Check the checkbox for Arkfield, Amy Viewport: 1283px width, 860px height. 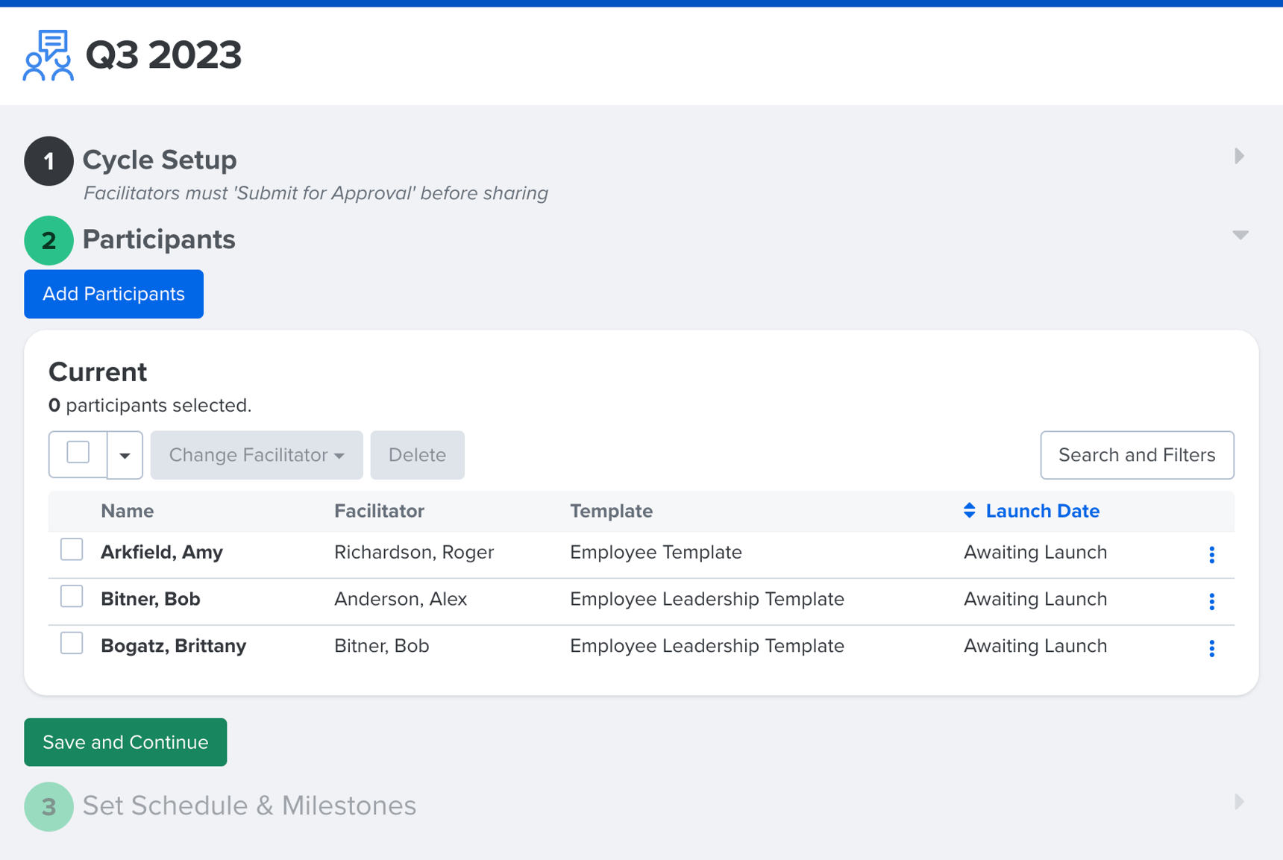pyautogui.click(x=71, y=549)
